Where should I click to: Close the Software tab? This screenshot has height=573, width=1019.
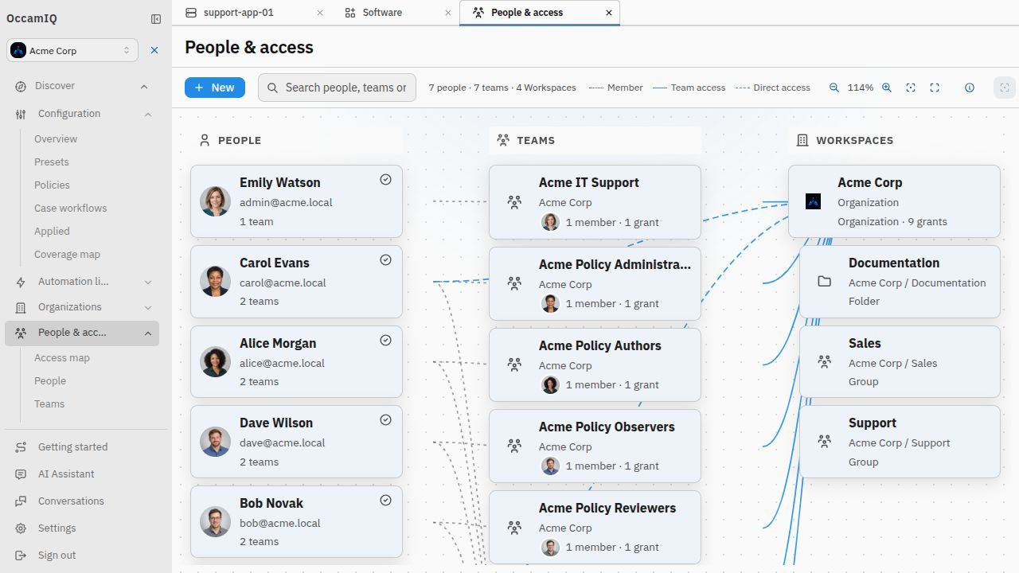[447, 13]
